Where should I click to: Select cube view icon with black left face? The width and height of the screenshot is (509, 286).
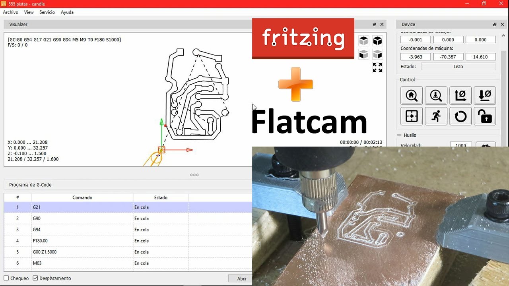[x=363, y=54]
